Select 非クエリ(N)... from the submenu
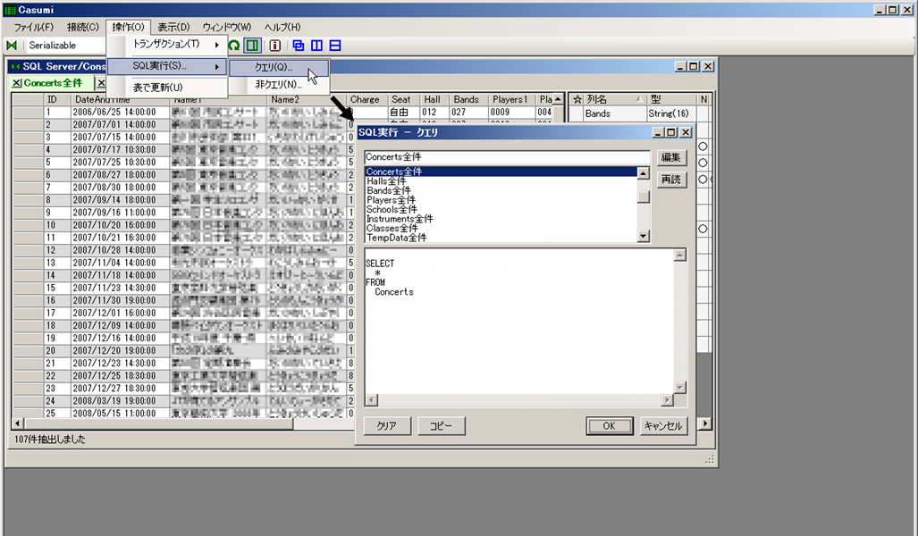The width and height of the screenshot is (918, 536). click(x=278, y=85)
